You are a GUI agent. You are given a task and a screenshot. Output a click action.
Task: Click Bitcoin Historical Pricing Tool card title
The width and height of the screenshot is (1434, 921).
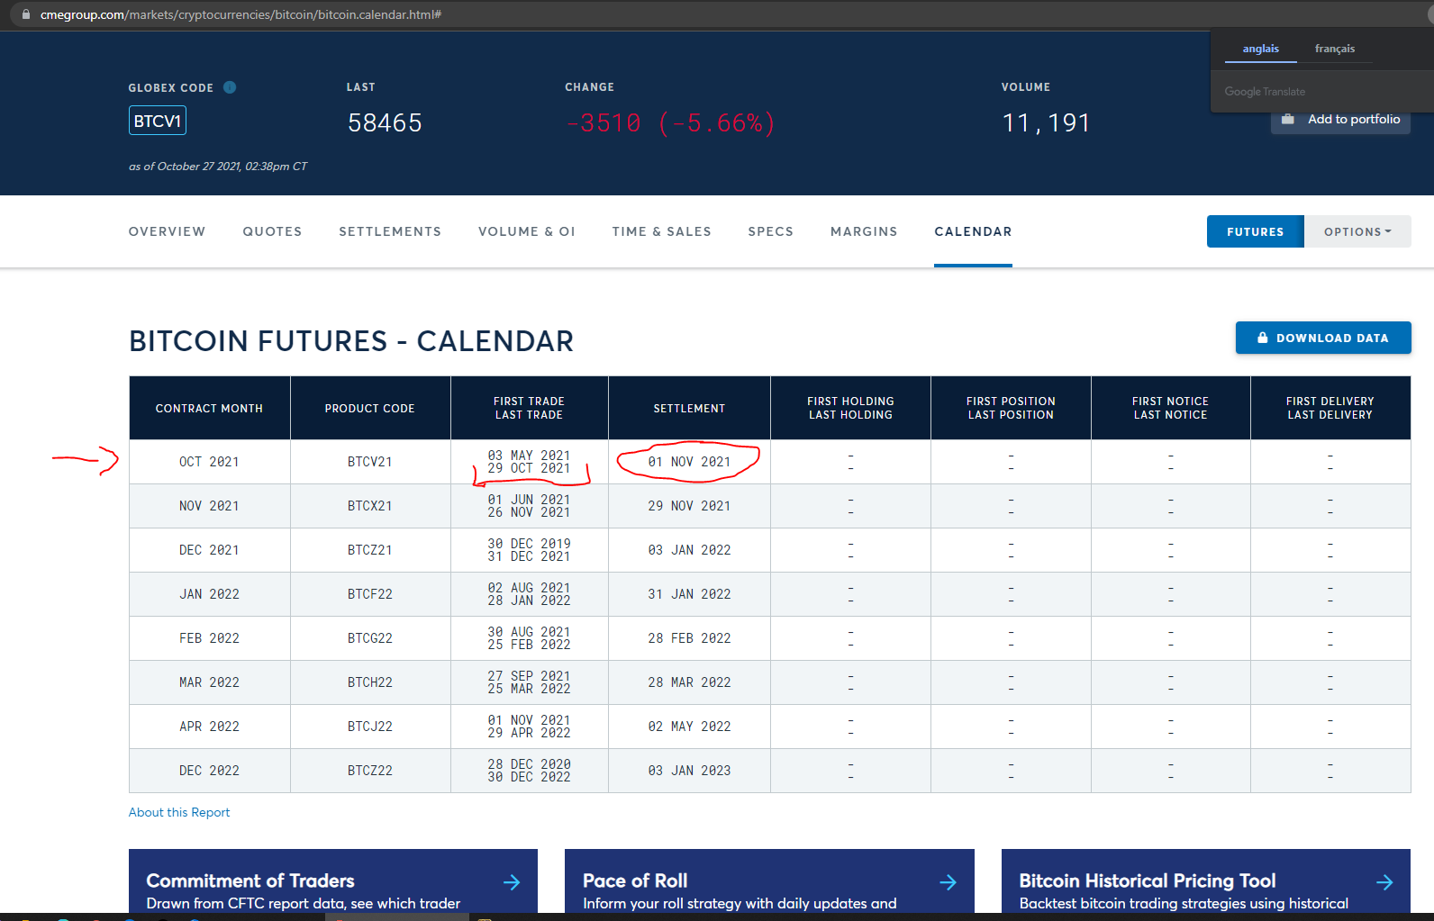pyautogui.click(x=1148, y=880)
